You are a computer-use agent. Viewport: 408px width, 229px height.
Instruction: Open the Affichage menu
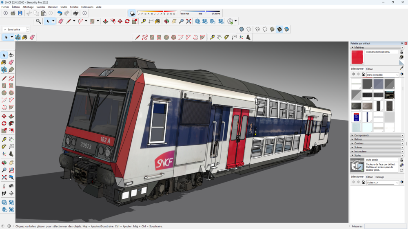pyautogui.click(x=28, y=7)
